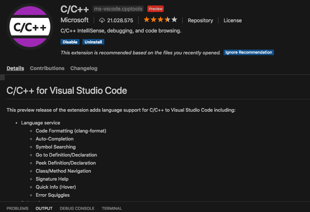Image resolution: width=310 pixels, height=212 pixels.
Task: Click the Microsoft publisher name
Action: tap(74, 20)
